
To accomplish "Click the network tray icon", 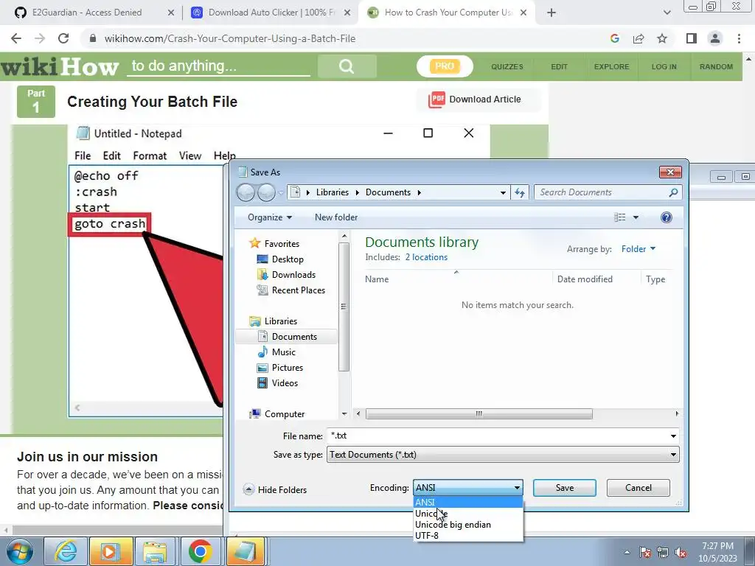I will point(663,553).
